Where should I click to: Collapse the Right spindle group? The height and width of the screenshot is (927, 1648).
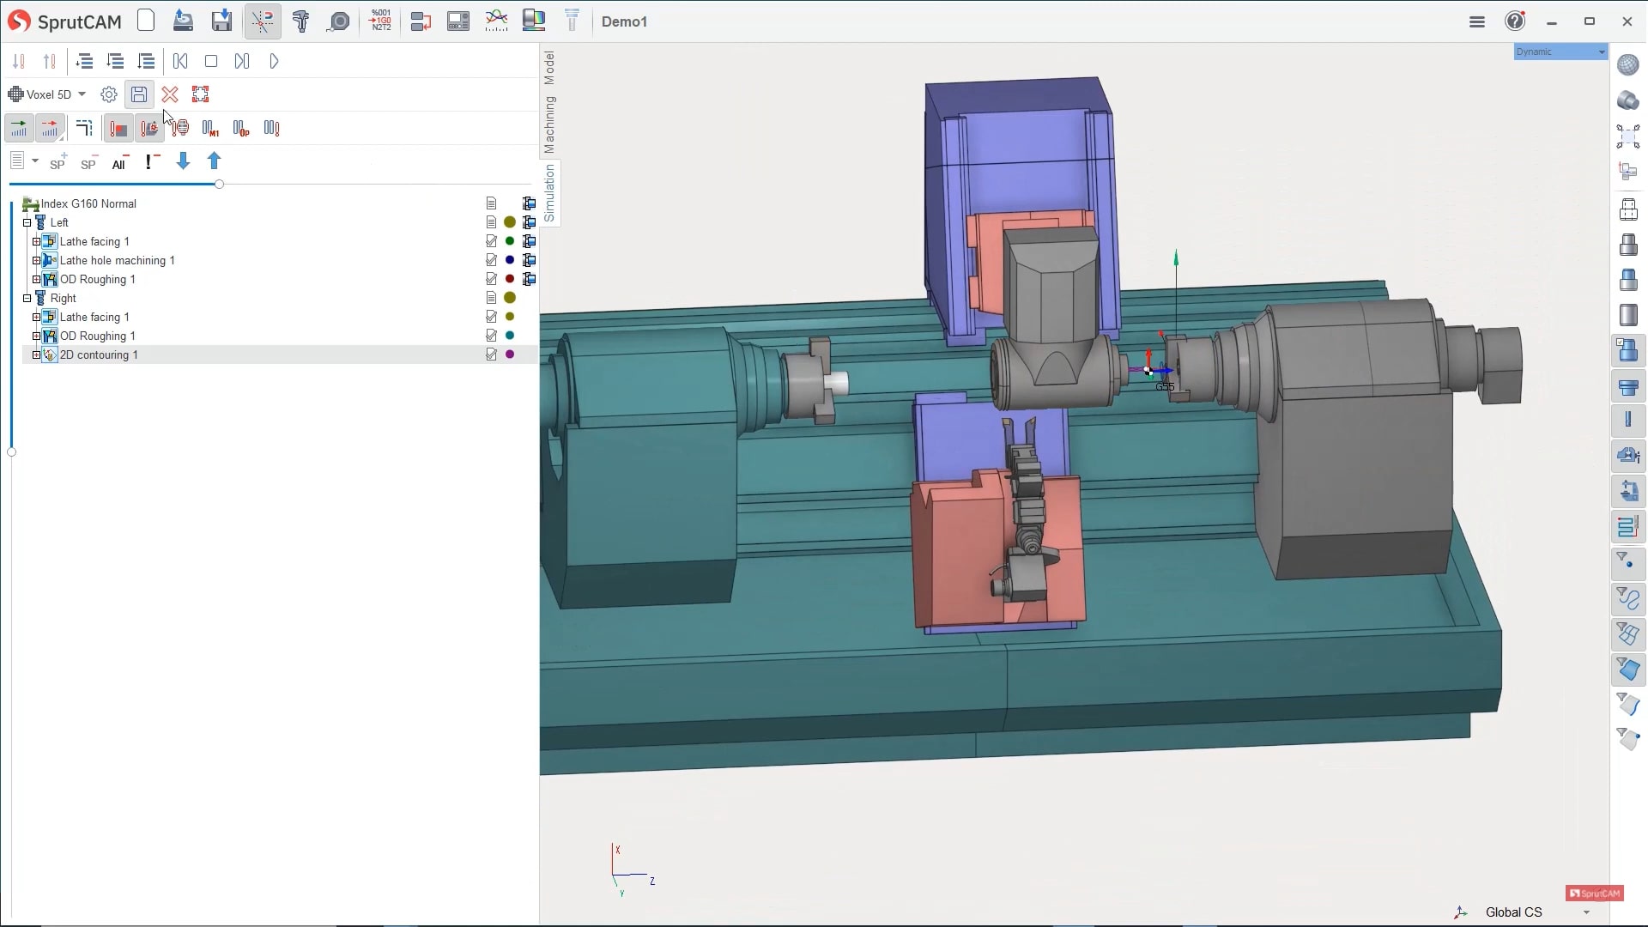tap(27, 298)
